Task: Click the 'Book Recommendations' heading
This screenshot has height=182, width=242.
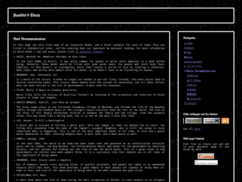Action: click(29, 39)
